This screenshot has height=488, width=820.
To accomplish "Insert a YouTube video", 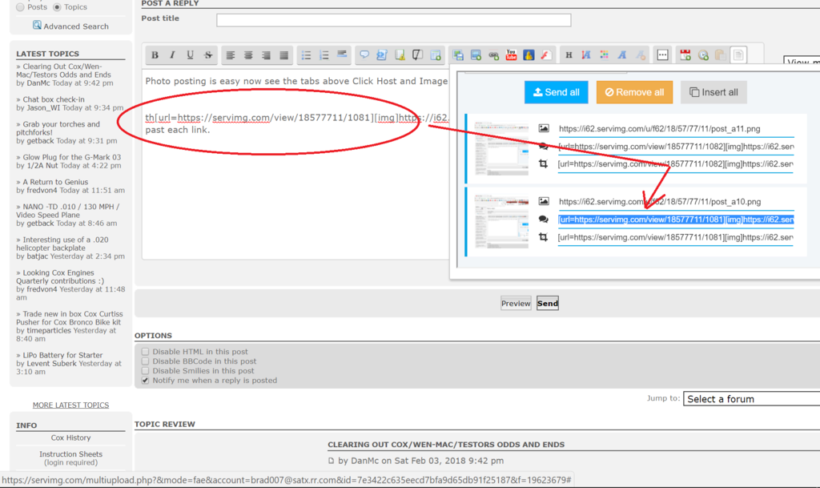I will (512, 55).
